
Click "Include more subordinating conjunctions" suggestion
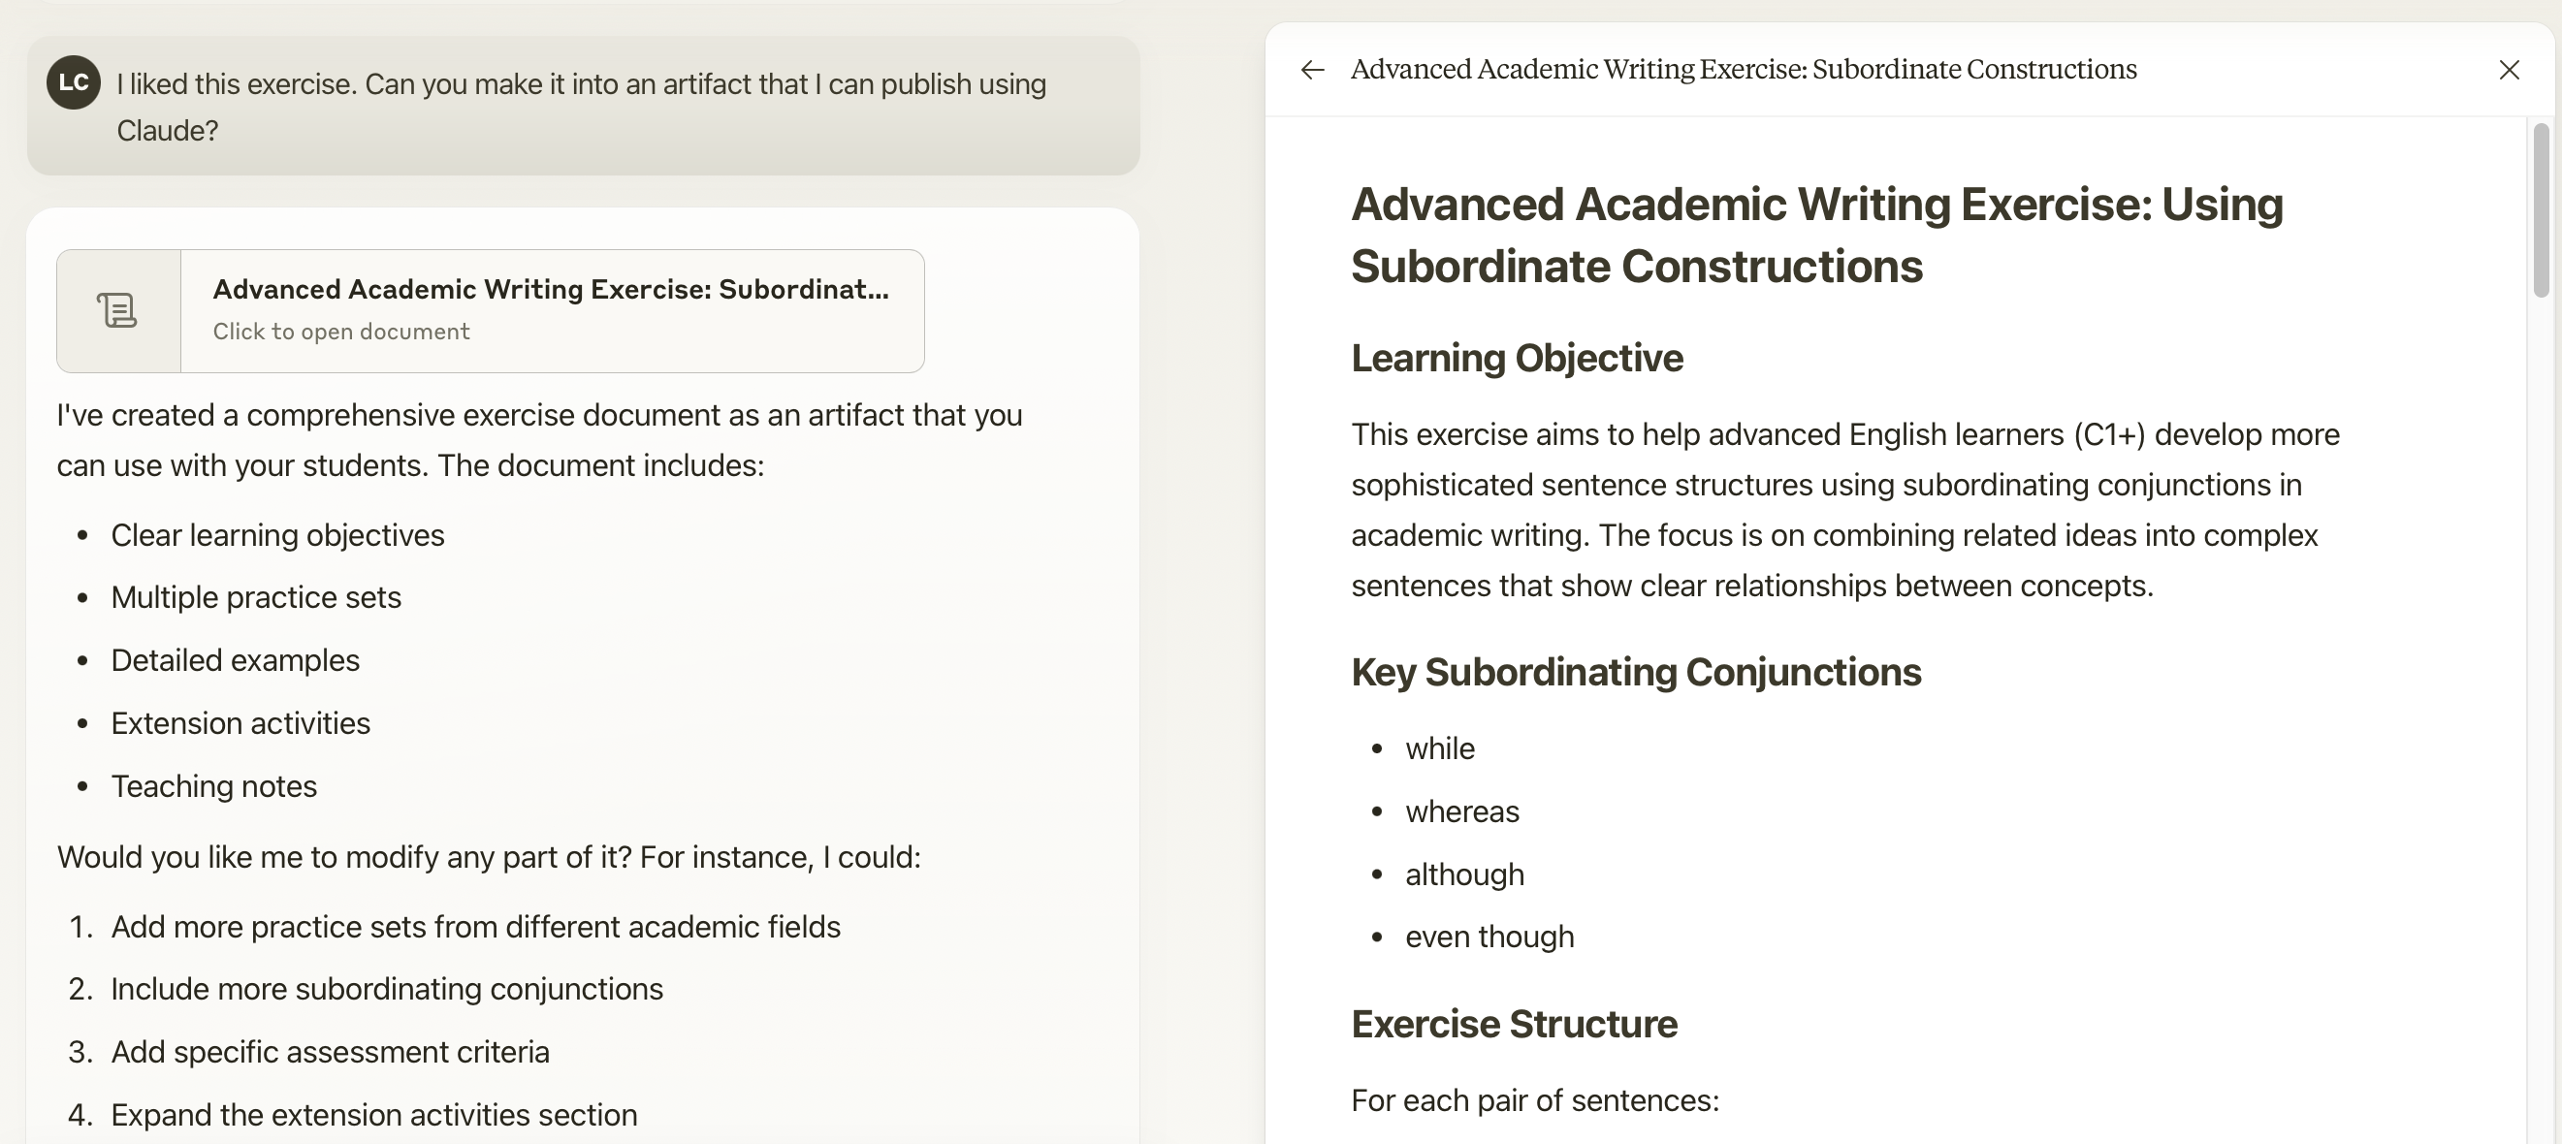pos(387,990)
